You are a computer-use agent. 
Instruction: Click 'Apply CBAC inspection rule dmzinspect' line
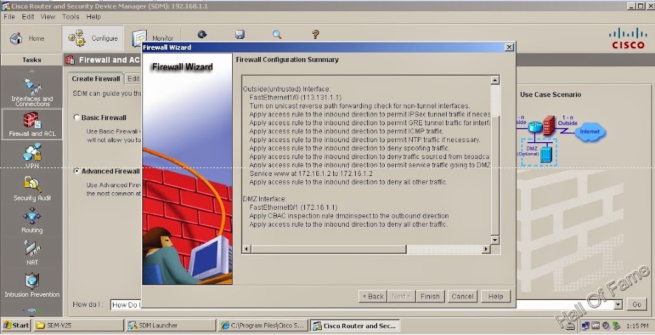[349, 216]
